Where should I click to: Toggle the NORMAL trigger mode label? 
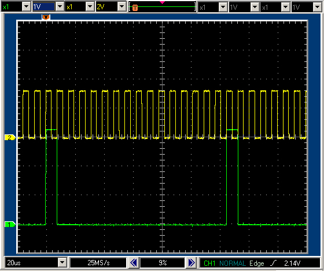[x=232, y=263]
